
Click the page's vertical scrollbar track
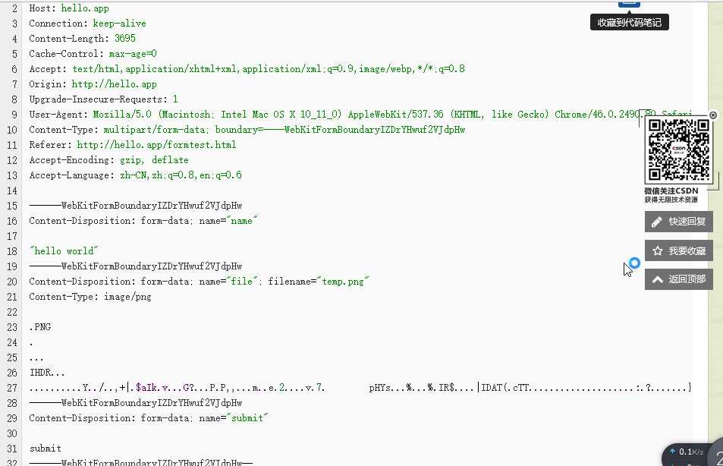715,231
